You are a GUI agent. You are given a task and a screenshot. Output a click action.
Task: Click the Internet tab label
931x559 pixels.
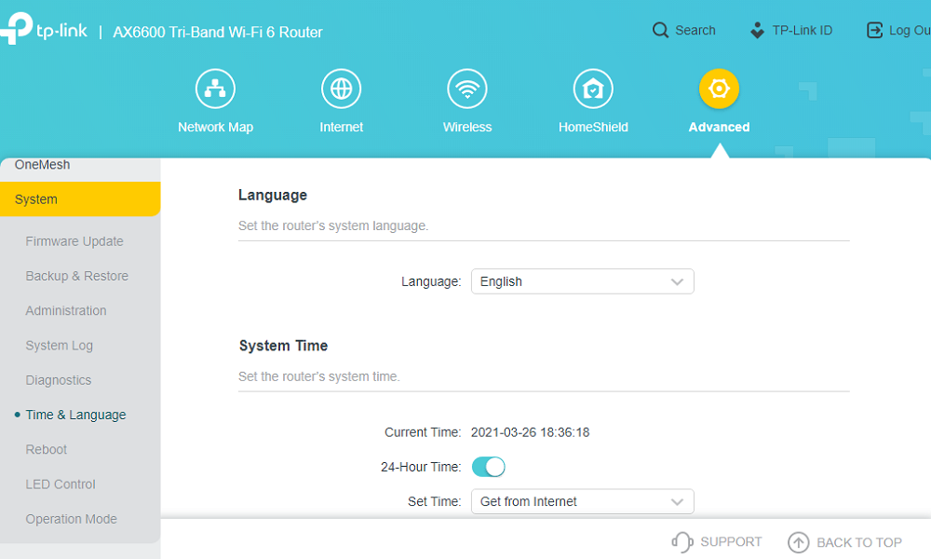pos(341,127)
